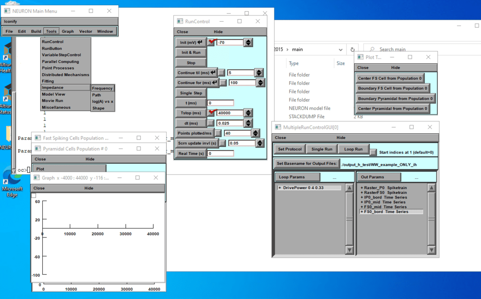Open the Graph menu in NEURON Main Menu
The height and width of the screenshot is (299, 481).
(x=68, y=31)
